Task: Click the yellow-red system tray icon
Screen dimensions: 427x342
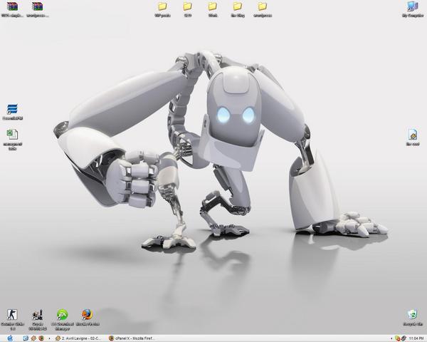Action: (x=398, y=338)
